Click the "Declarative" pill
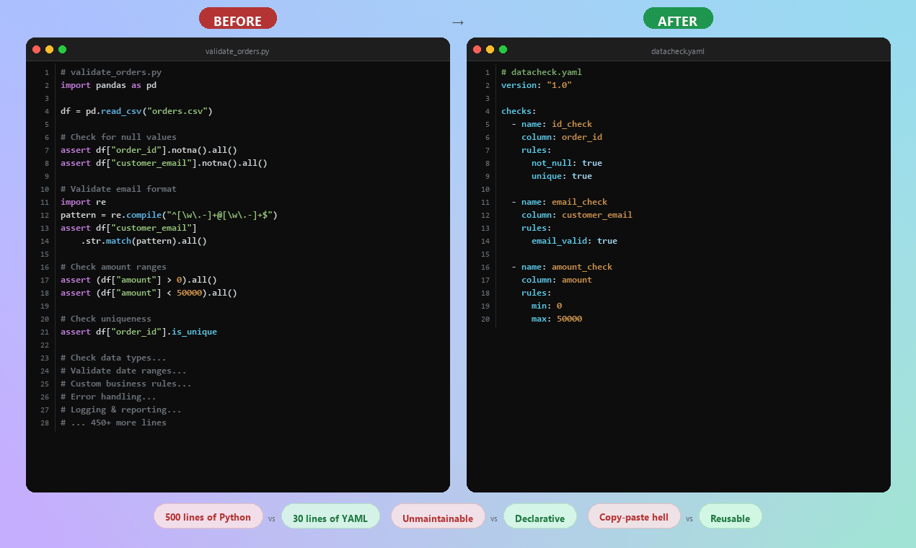 [540, 516]
